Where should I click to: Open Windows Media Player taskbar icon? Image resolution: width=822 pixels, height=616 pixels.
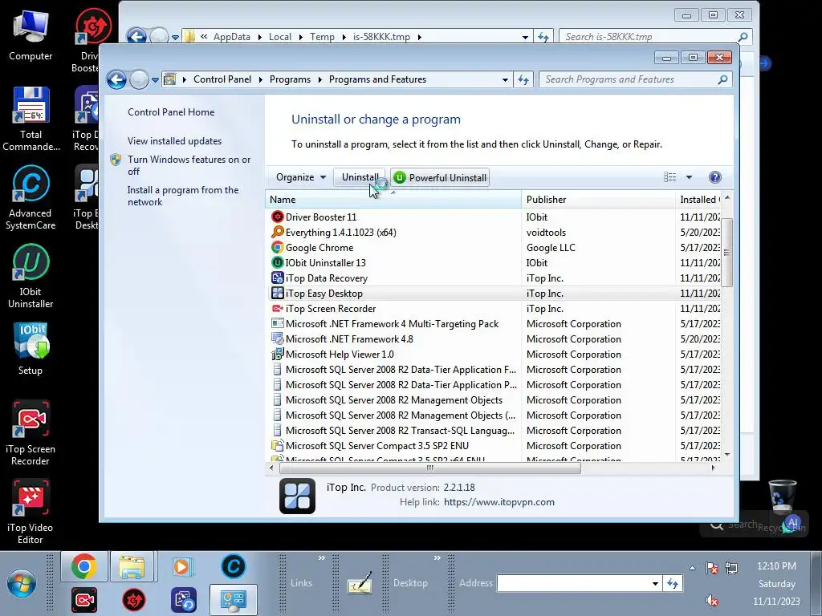click(x=182, y=566)
